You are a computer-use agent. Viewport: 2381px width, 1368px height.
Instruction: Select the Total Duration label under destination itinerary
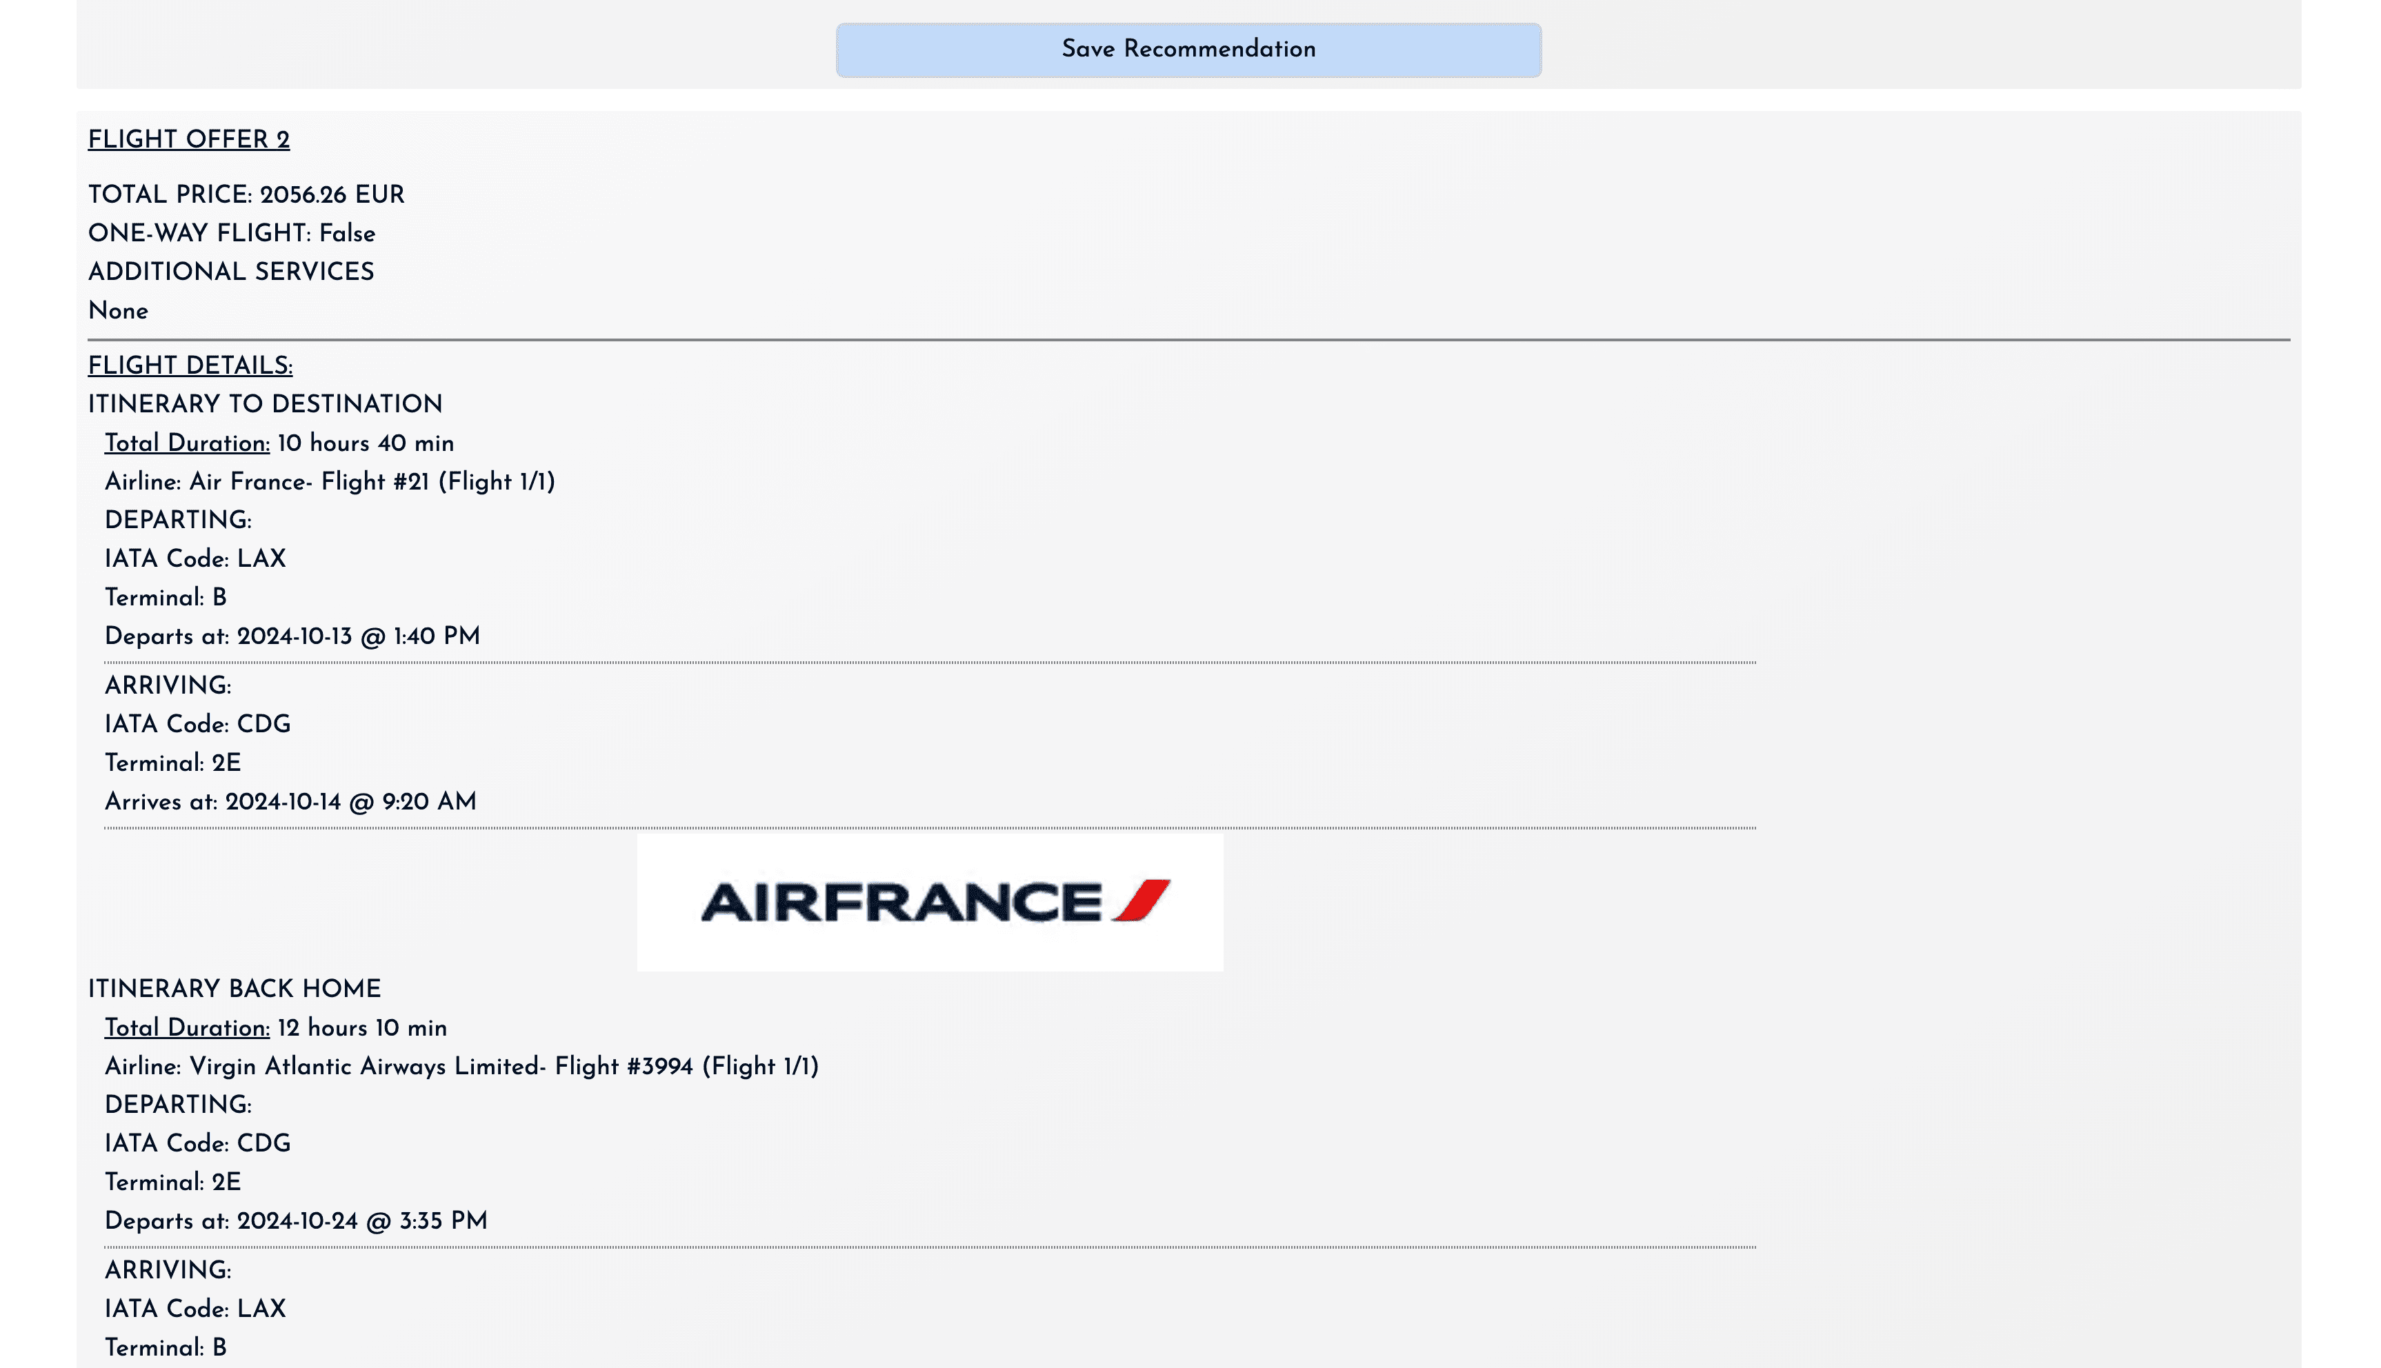186,443
